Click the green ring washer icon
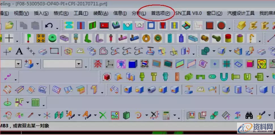Image resolution: width=275 pixels, height=135 pixels. coord(52,38)
